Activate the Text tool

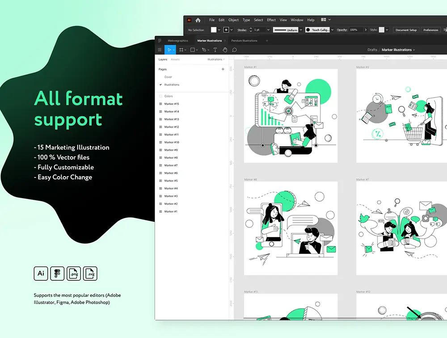(x=215, y=50)
